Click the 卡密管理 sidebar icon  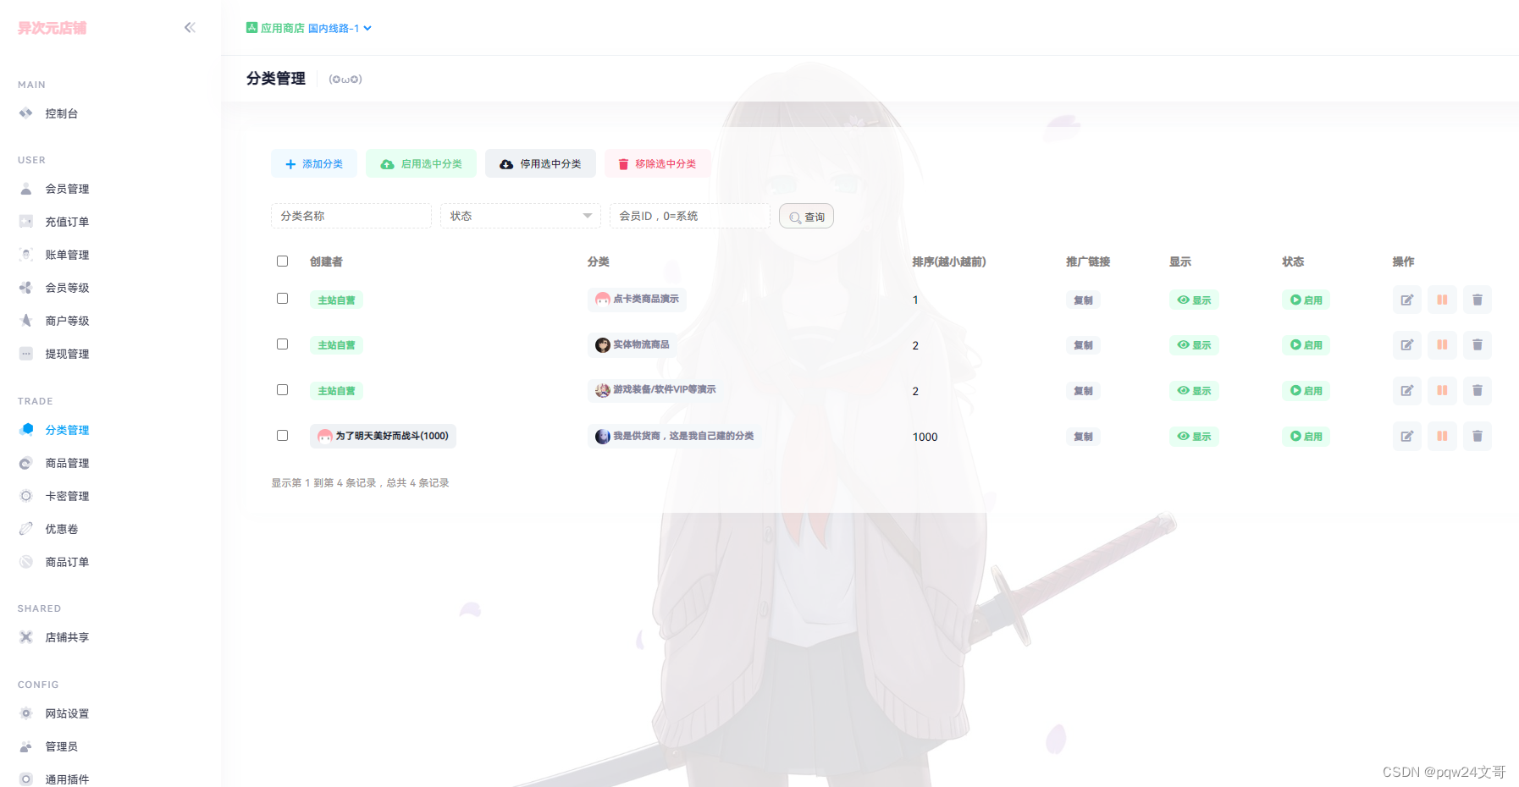coord(26,496)
